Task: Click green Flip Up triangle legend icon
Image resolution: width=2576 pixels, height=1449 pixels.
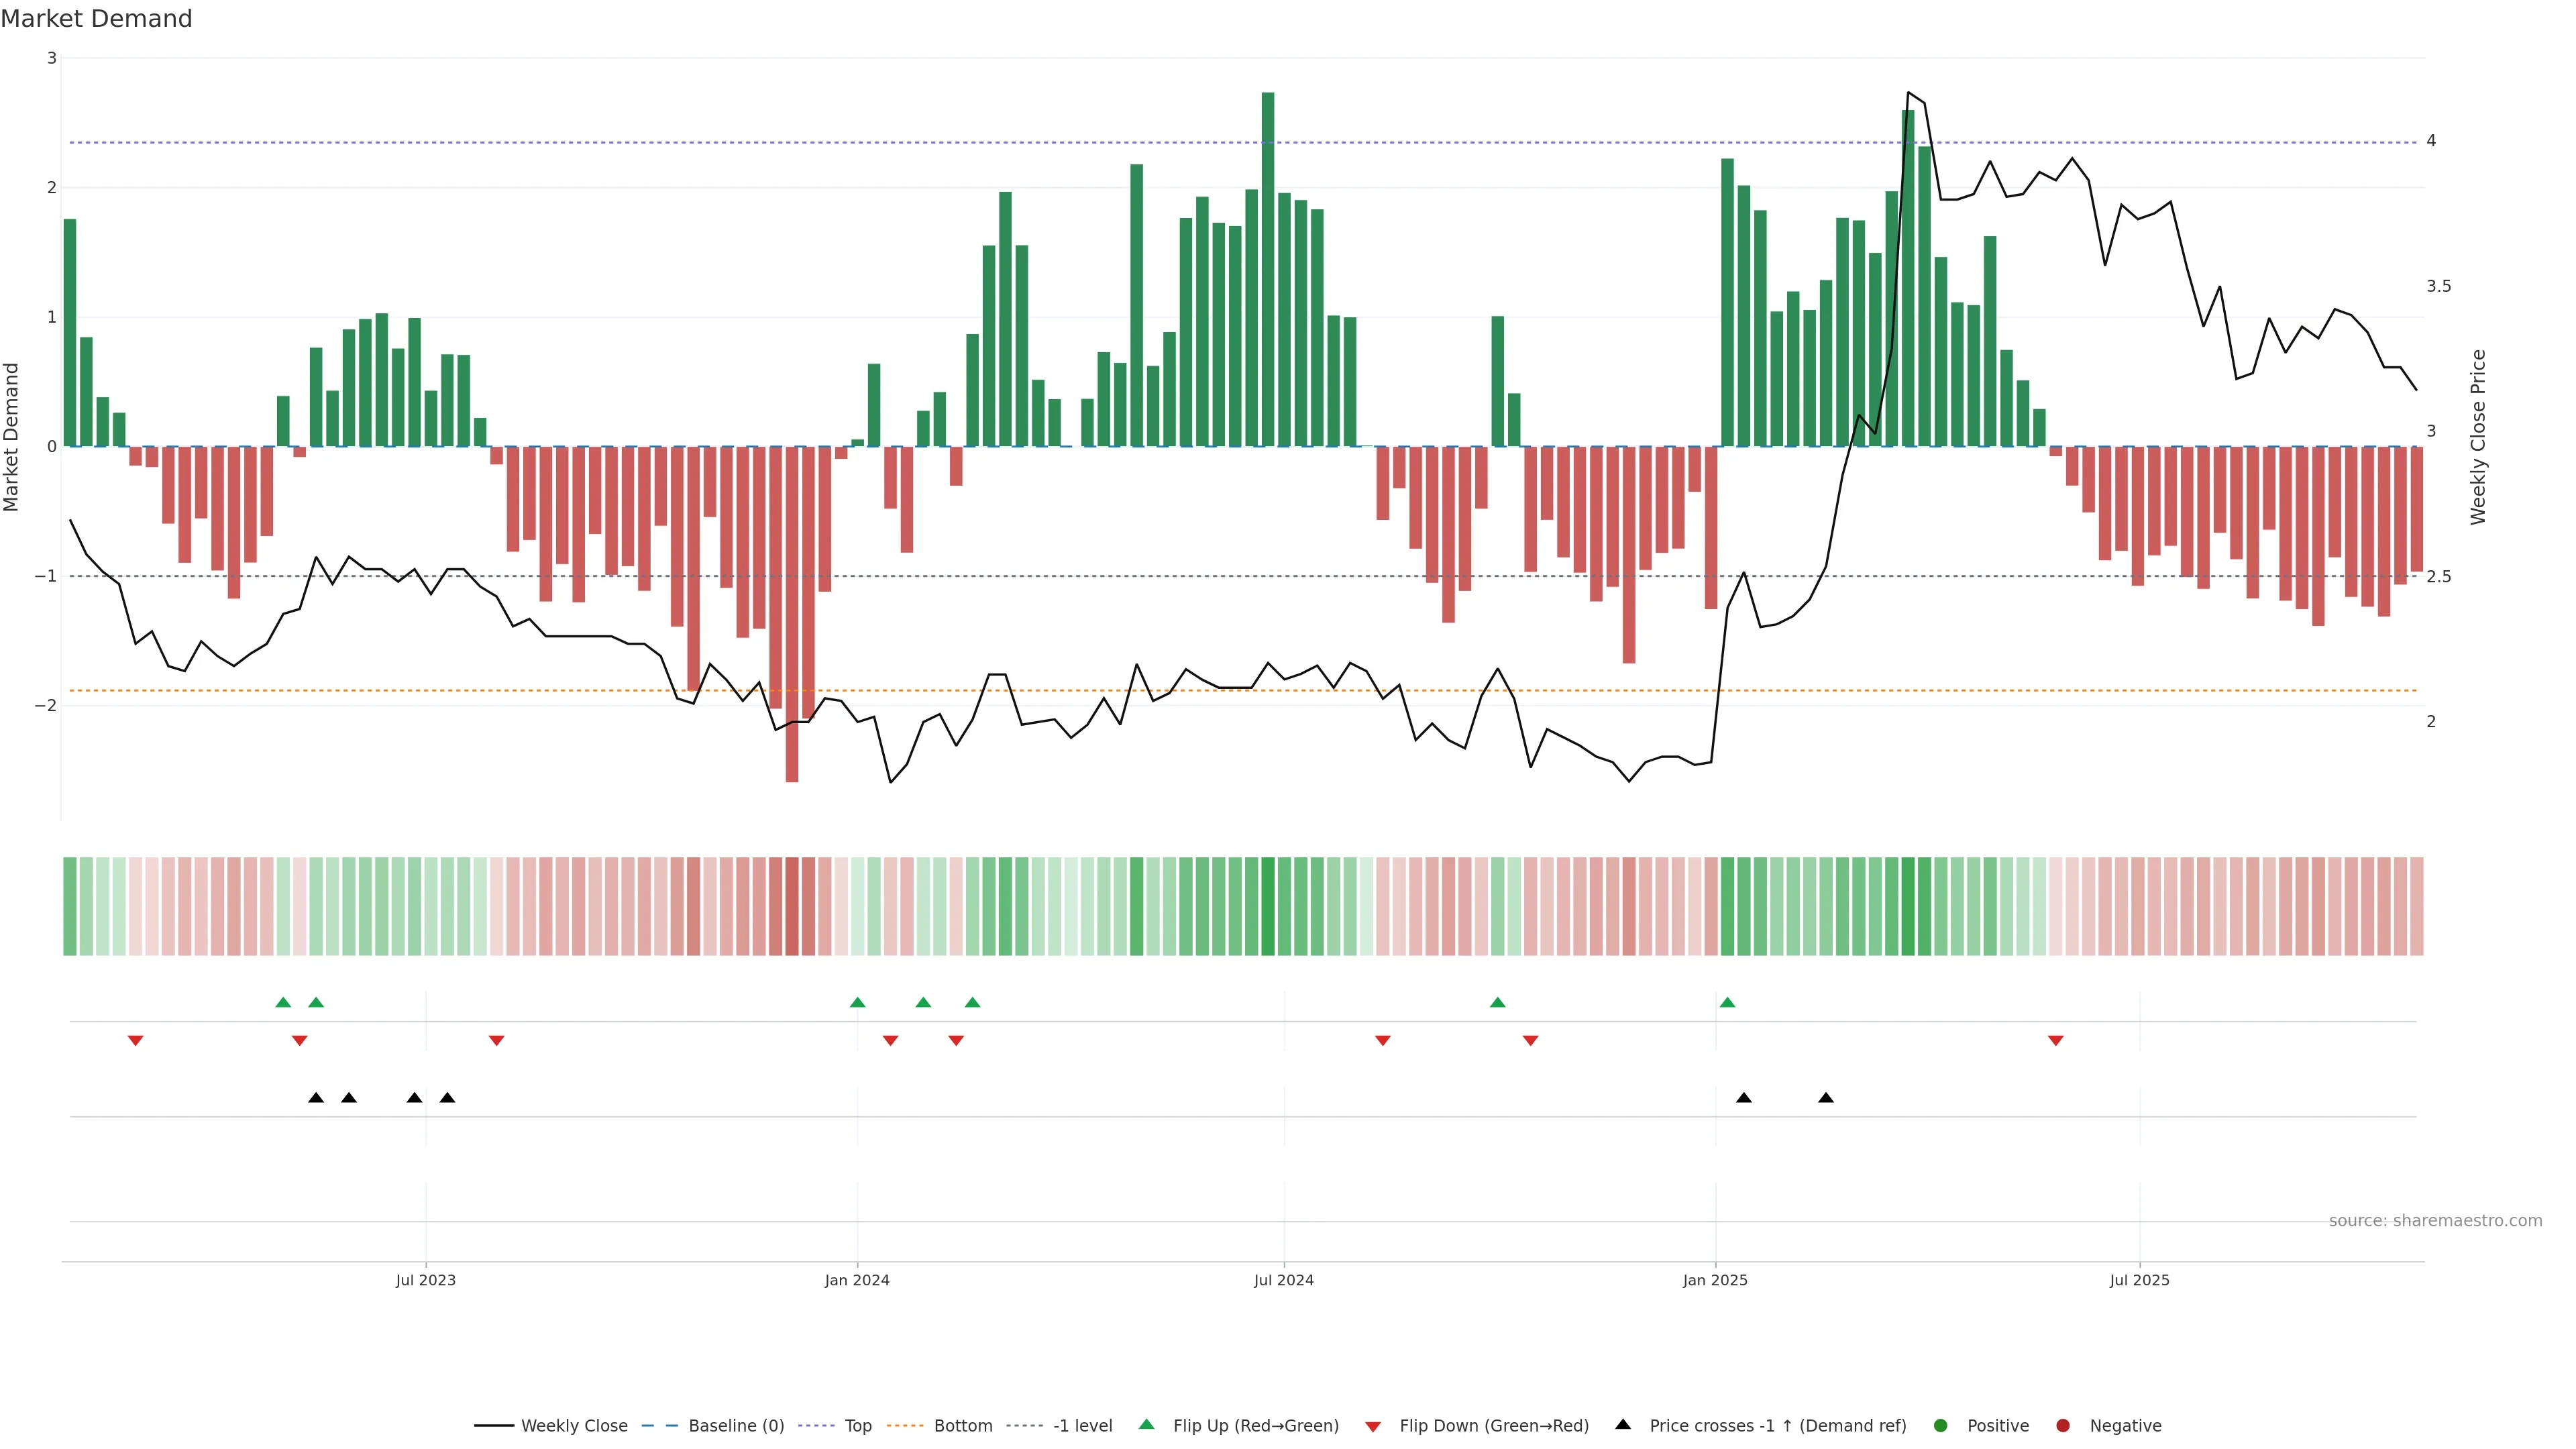Action: click(1147, 1425)
